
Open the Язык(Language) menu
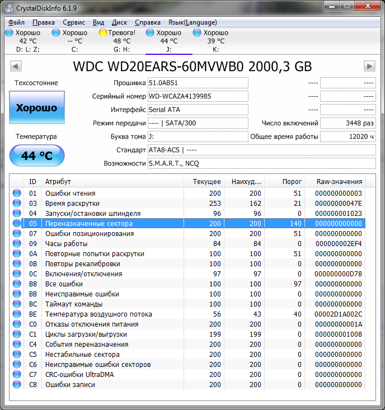pos(192,22)
